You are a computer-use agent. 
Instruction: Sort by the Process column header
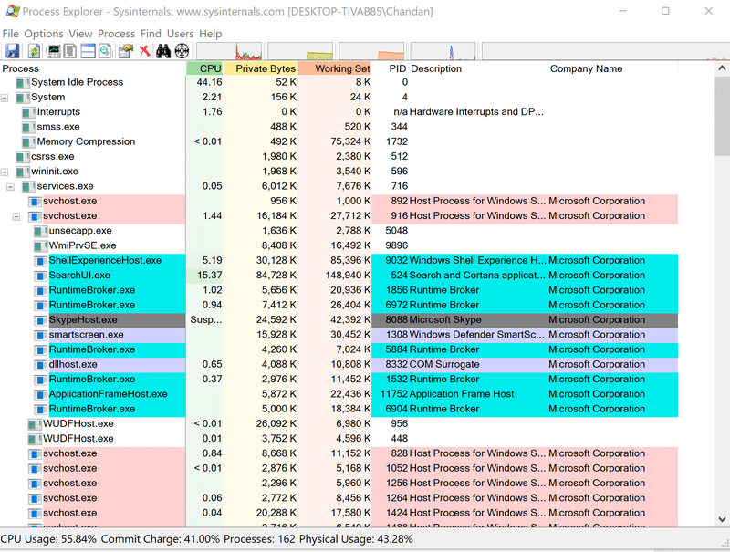(x=93, y=68)
